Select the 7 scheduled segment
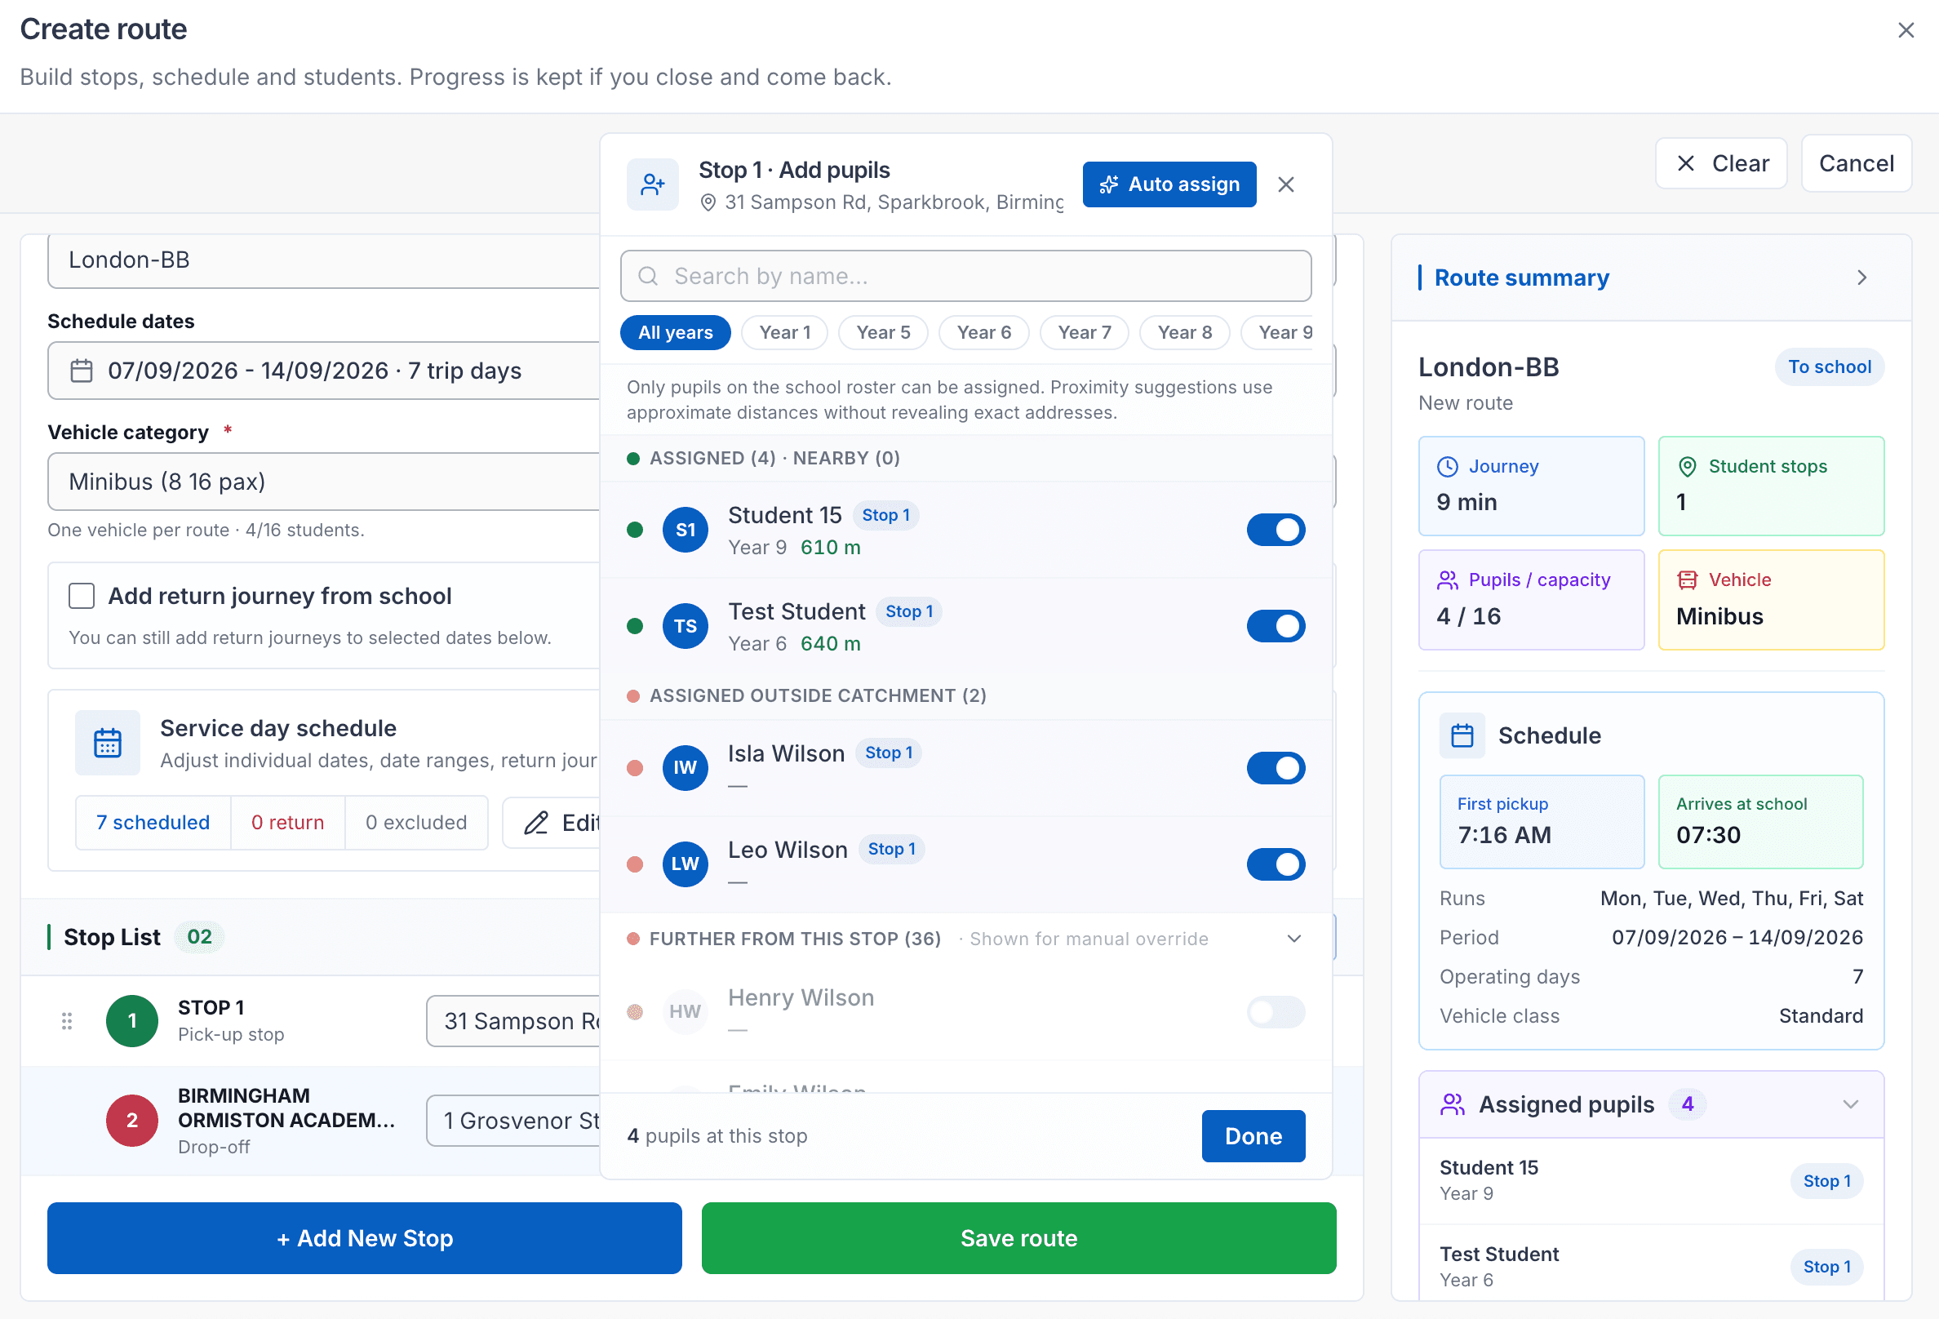 pos(153,823)
